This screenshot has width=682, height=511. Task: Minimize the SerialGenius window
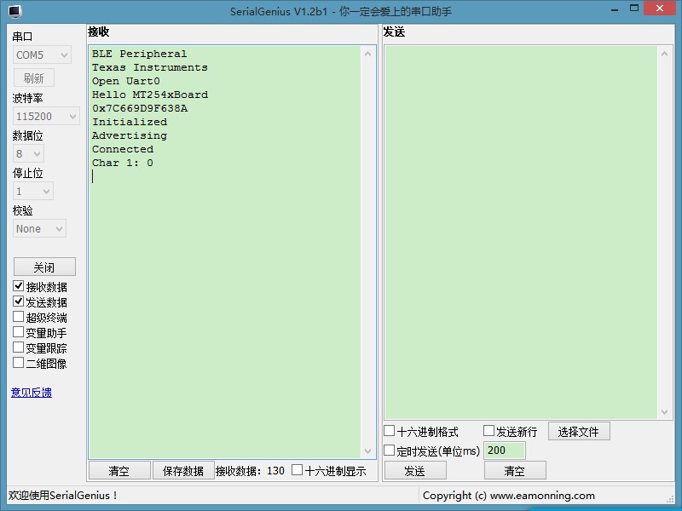pos(615,9)
